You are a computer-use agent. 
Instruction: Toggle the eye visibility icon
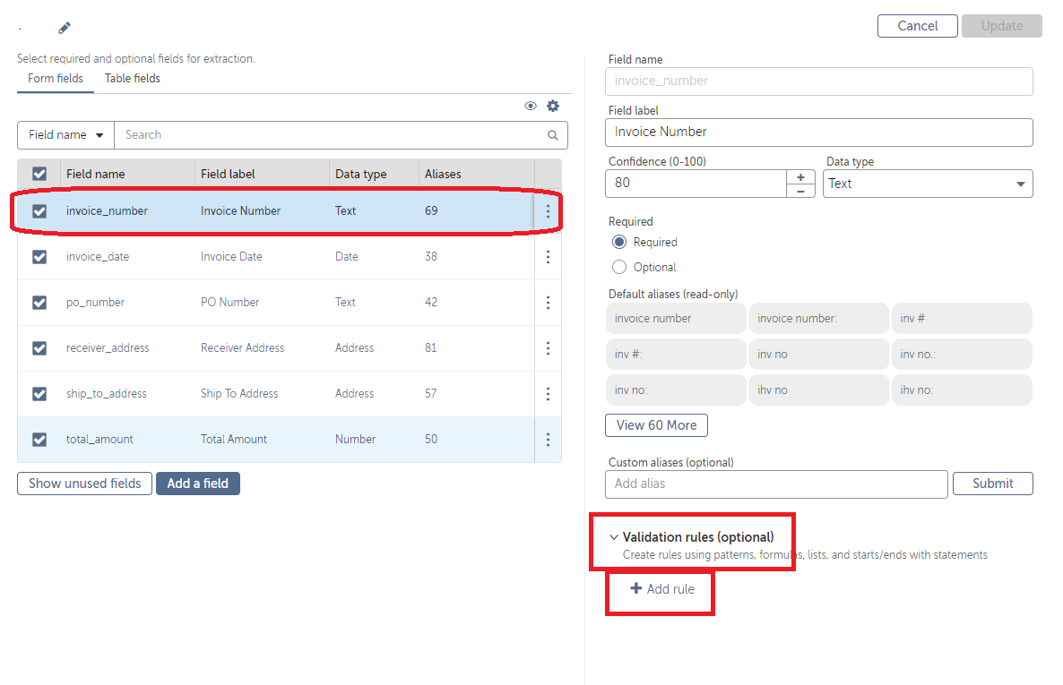(x=530, y=106)
